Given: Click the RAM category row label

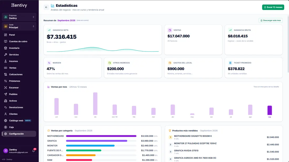Looking at the screenshot, I should (x=50, y=160).
